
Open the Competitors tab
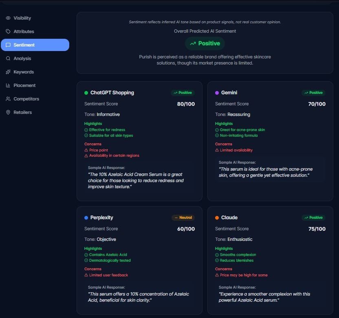click(35, 99)
